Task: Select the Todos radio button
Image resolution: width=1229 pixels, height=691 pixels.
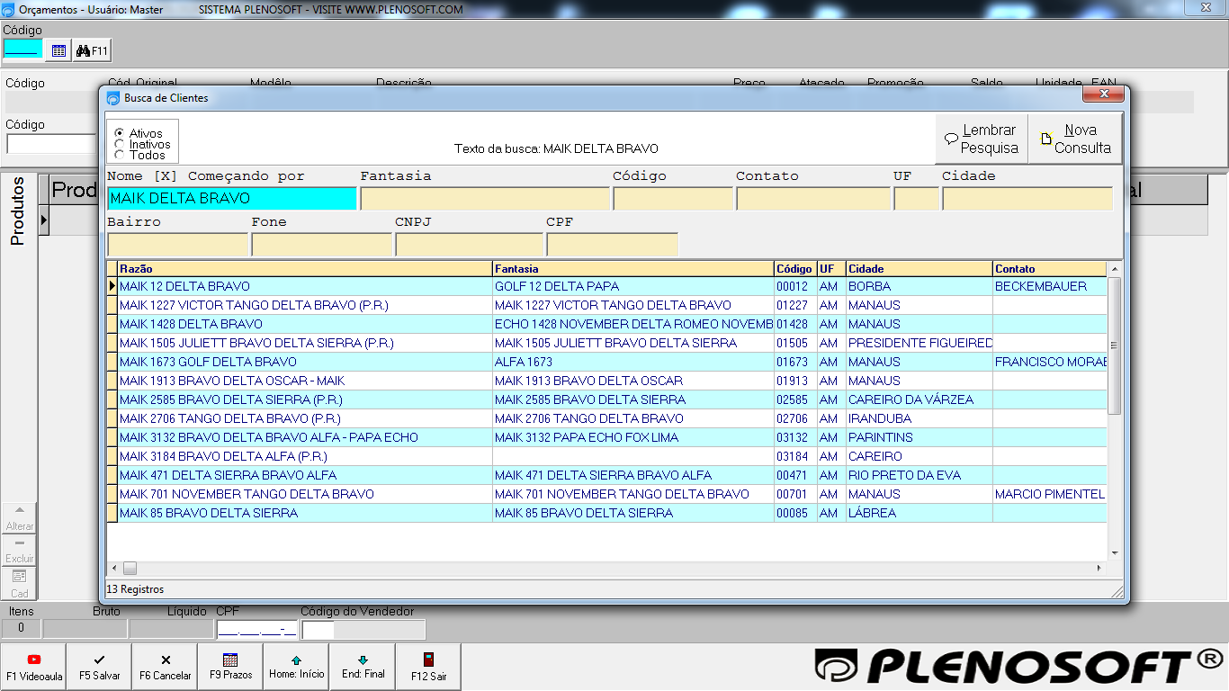Action: click(120, 155)
